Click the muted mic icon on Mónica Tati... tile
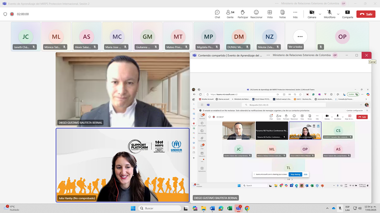The image size is (380, 213). tap(64, 47)
